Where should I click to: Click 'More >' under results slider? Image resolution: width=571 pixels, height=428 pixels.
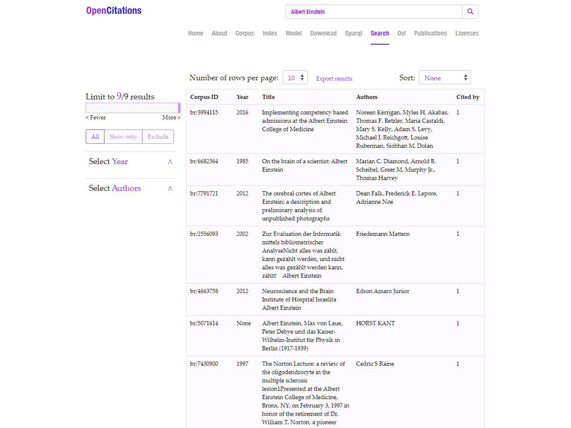[x=171, y=117]
